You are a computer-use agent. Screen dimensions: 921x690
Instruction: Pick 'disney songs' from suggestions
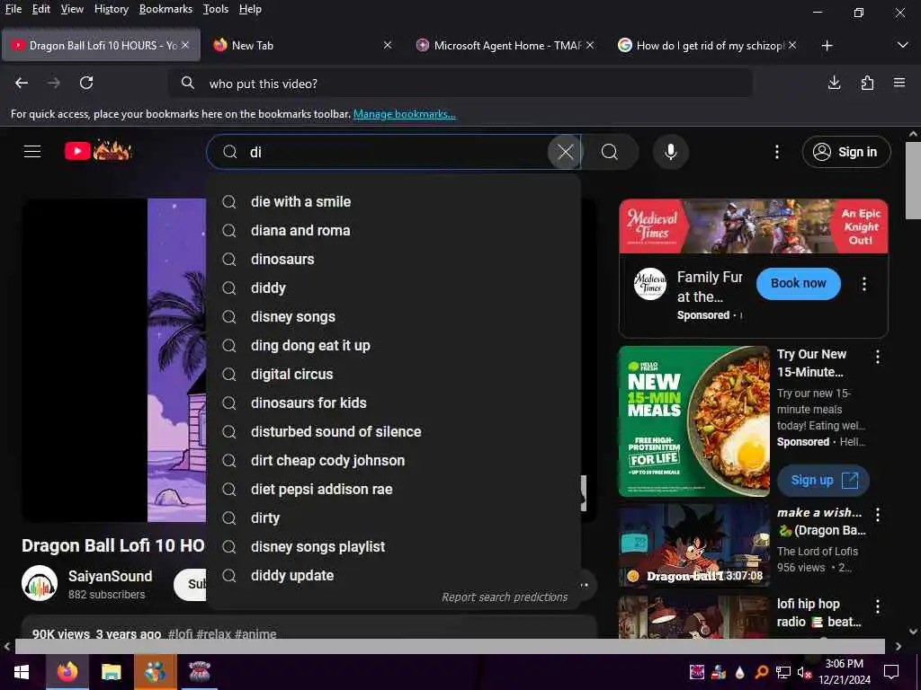click(394, 317)
